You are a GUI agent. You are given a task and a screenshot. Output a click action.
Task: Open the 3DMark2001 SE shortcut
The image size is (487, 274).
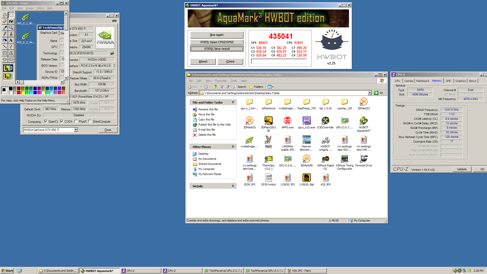[268, 124]
